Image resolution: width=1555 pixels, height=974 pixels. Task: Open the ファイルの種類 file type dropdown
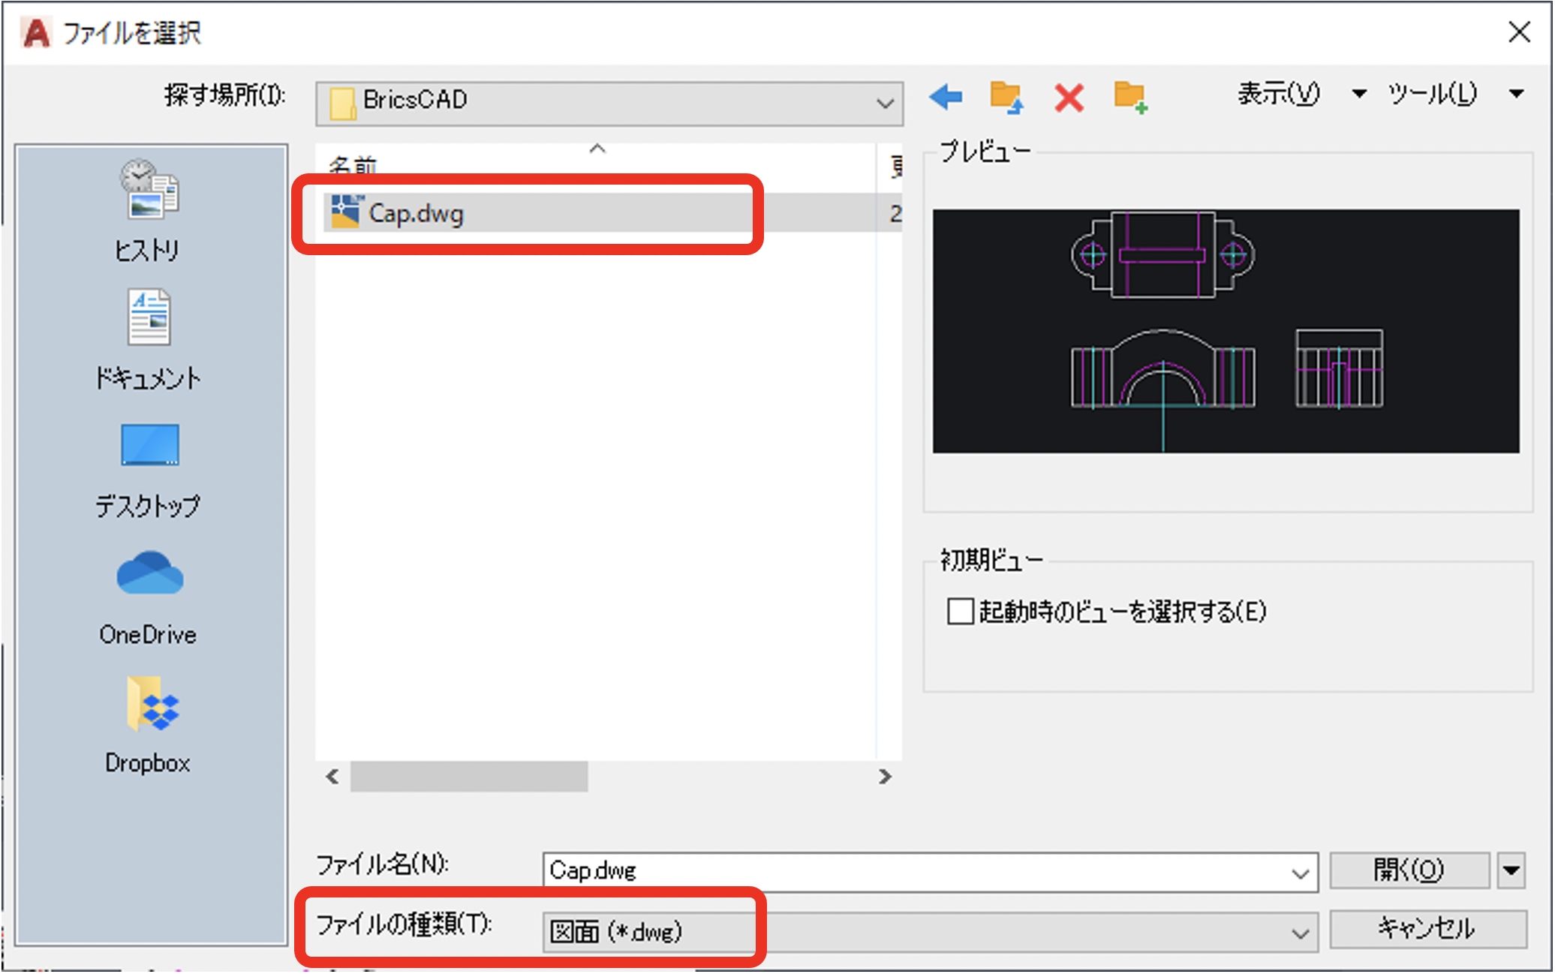point(1299,932)
